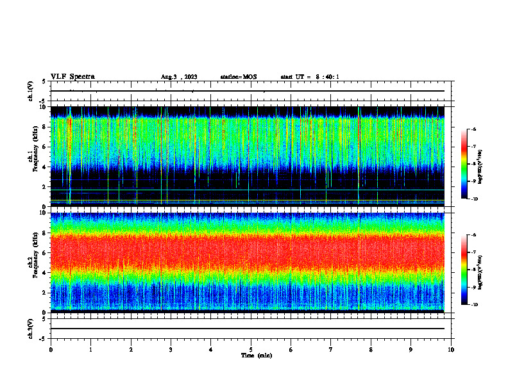Click the "6" kHz tick on ch.2 frequency axis
Image resolution: width=508 pixels, height=392 pixels.
tap(44, 253)
